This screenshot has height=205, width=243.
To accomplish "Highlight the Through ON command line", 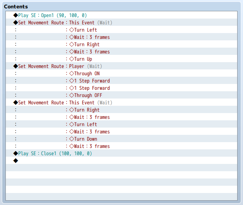I will [87, 73].
